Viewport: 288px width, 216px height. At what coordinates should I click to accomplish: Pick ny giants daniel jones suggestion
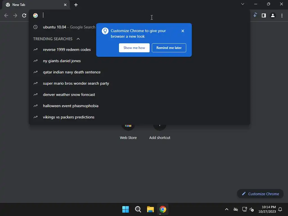tap(139, 61)
